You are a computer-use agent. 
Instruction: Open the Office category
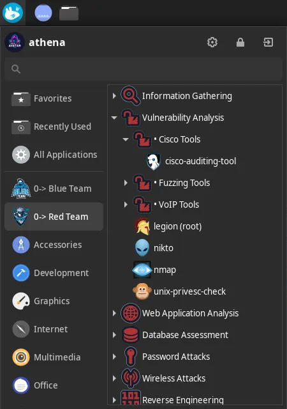tap(54, 385)
